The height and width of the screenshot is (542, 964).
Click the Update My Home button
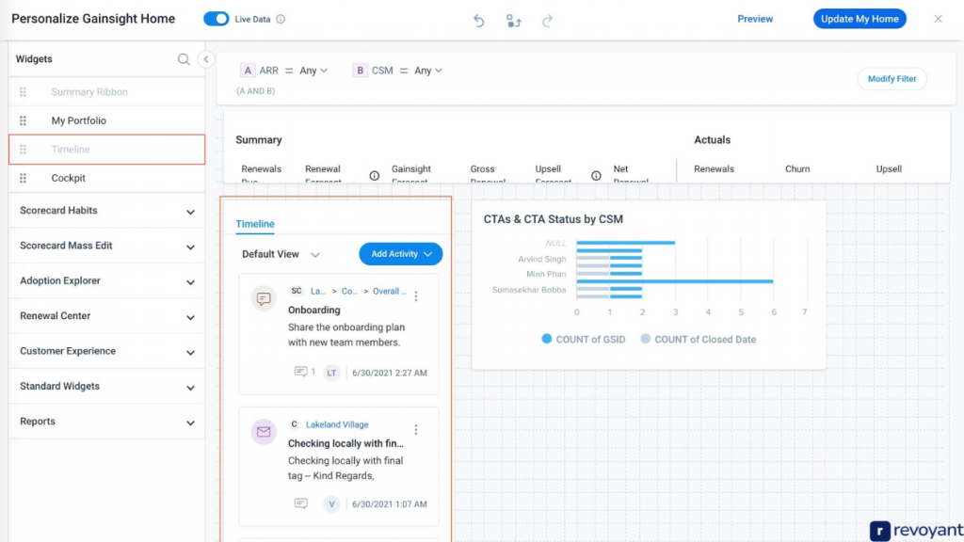[860, 19]
